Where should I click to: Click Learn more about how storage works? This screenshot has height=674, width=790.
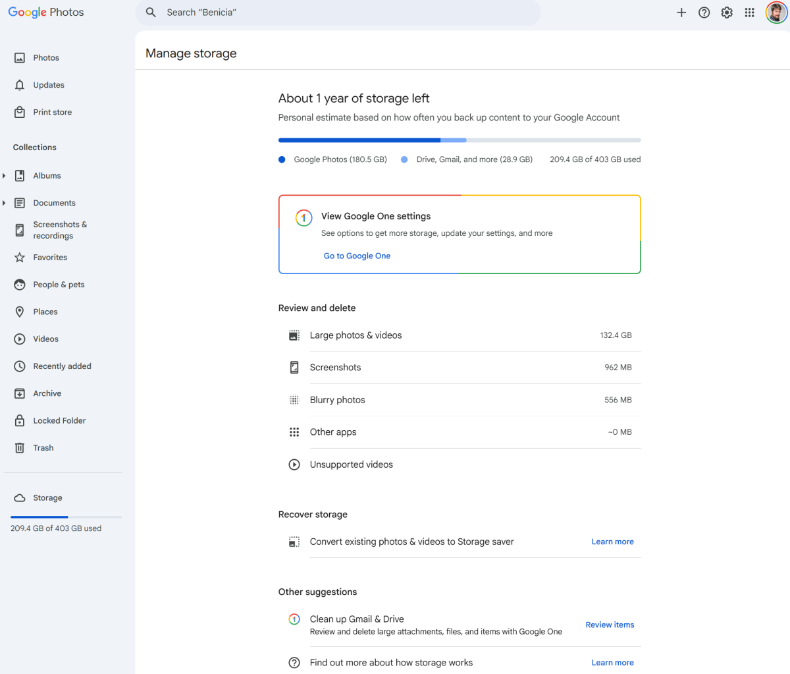(x=613, y=663)
